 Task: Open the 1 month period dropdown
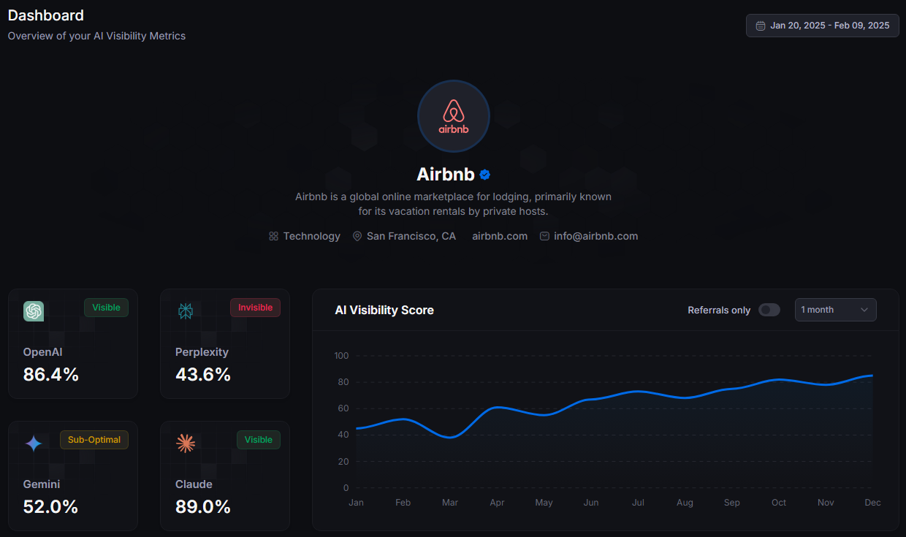pos(835,310)
